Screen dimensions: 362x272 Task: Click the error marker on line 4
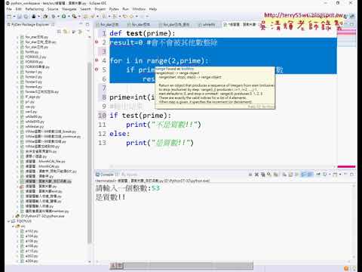click(97, 60)
